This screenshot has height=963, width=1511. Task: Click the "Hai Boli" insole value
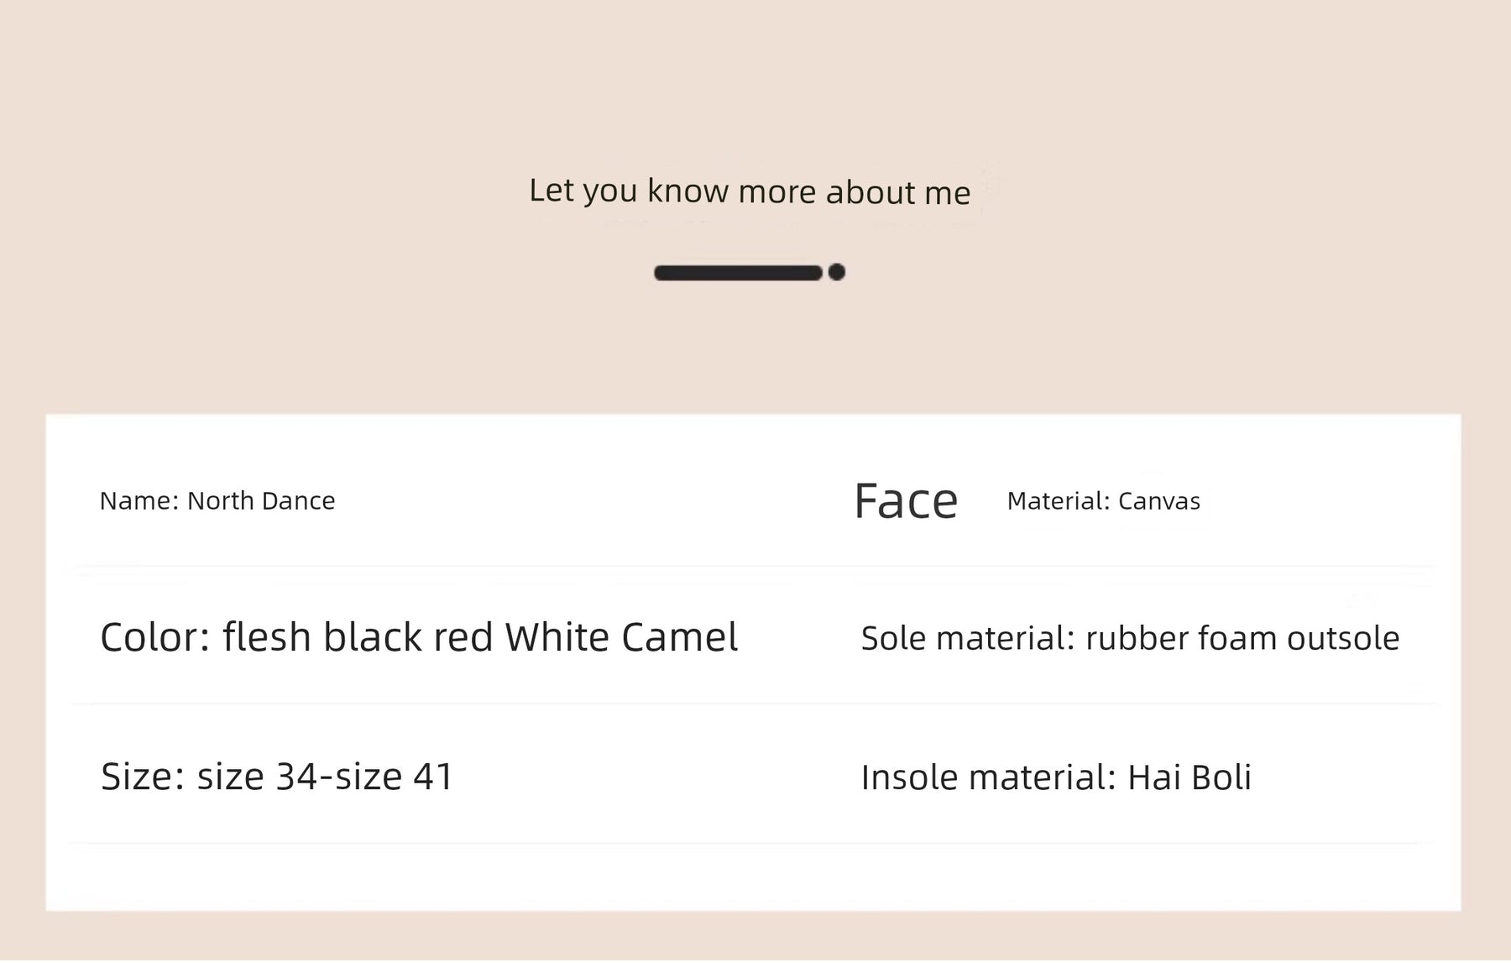tap(1189, 777)
